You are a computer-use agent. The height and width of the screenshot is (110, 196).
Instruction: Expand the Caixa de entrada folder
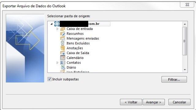pyautogui.click(x=57, y=29)
